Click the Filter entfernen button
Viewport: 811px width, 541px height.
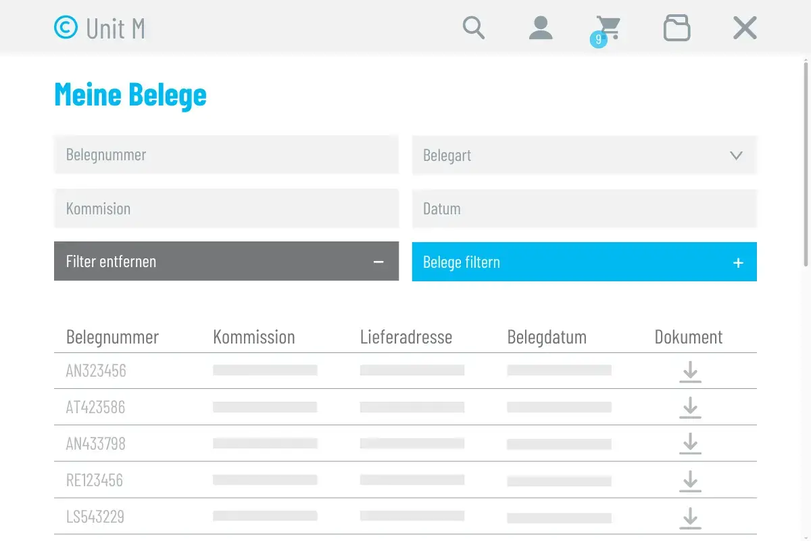pos(226,261)
